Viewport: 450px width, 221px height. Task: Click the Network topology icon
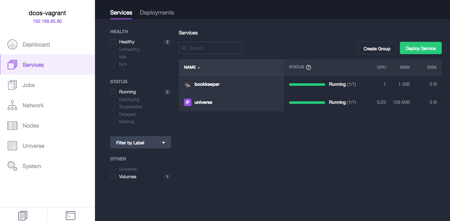12,105
